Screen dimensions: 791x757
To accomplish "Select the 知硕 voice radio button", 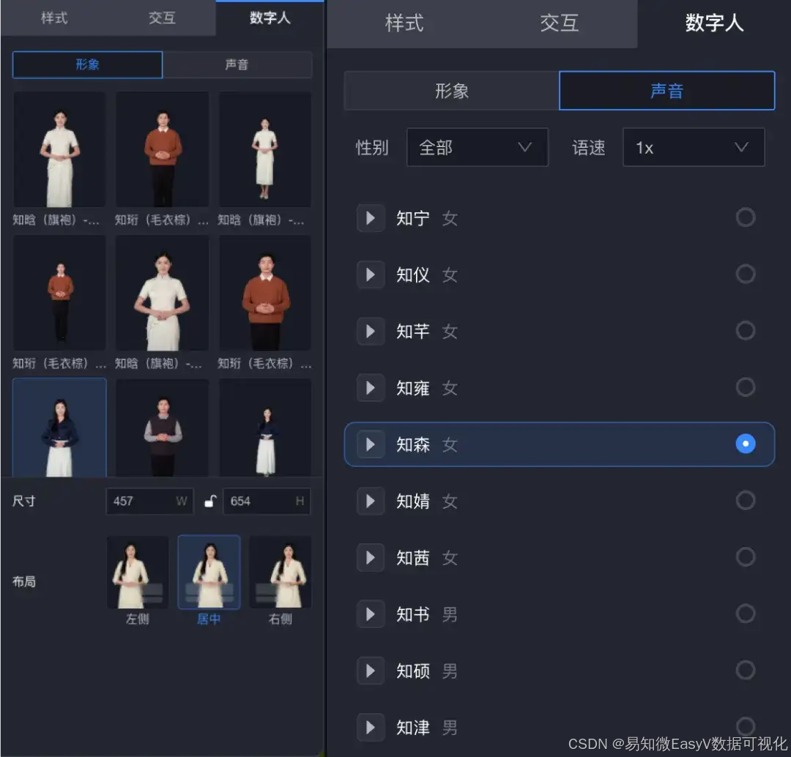I will click(745, 670).
